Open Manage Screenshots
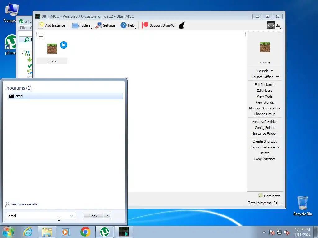The image size is (318, 238). 265,108
